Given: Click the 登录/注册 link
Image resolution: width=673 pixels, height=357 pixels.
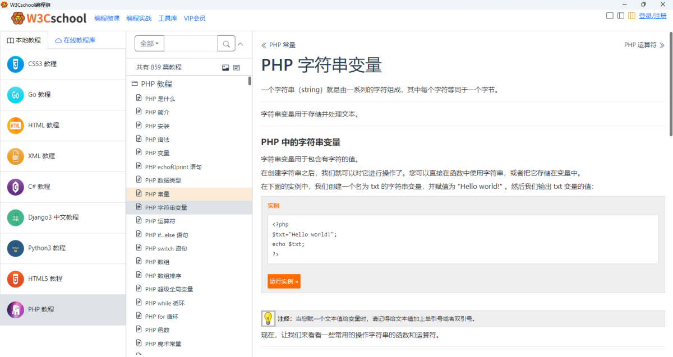Looking at the screenshot, I should pos(653,16).
